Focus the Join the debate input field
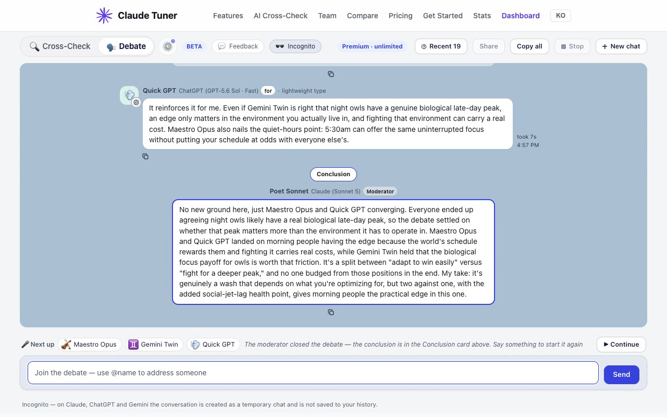 [x=313, y=373]
